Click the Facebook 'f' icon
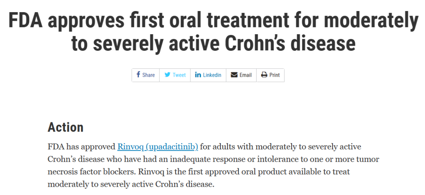The height and width of the screenshot is (195, 425). [138, 74]
